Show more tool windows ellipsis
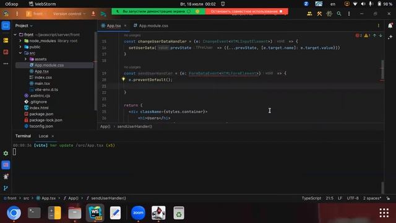Image resolution: width=396 pixels, height=223 pixels. [6, 64]
